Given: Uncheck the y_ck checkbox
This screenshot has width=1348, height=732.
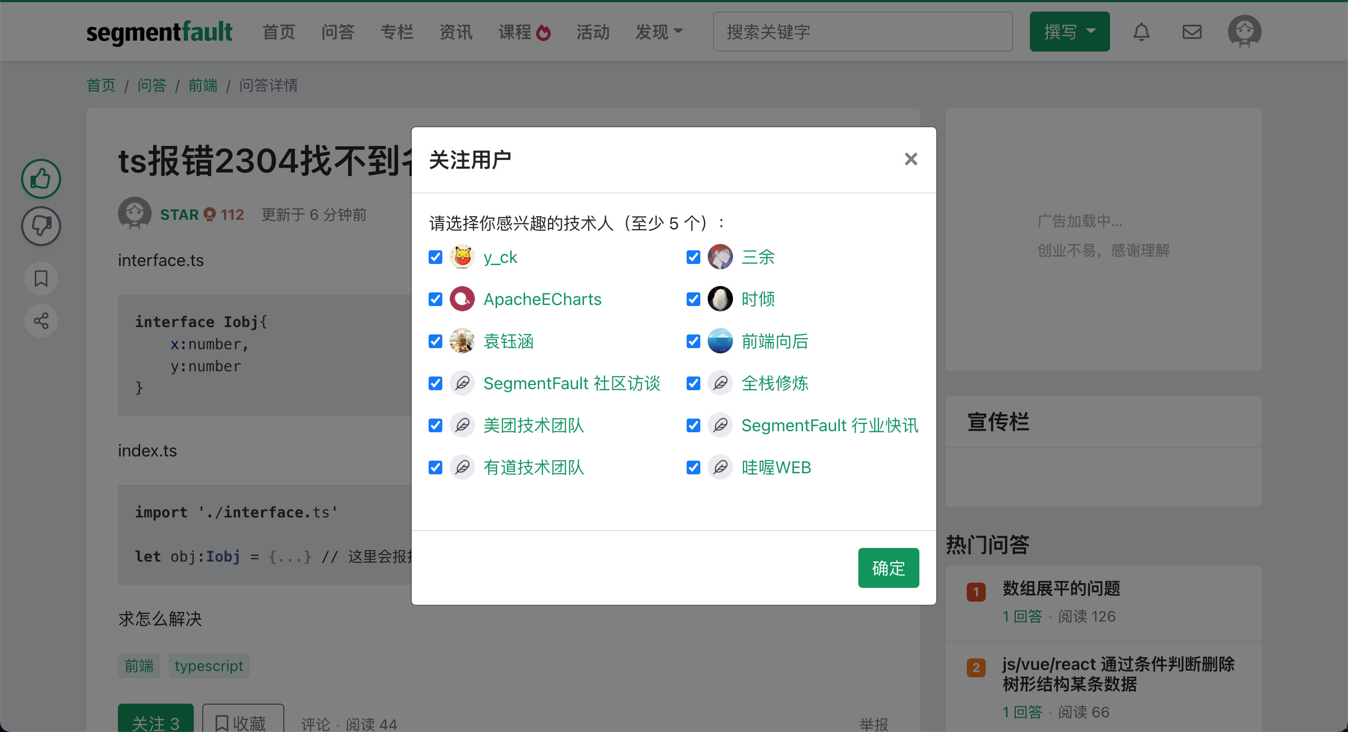Looking at the screenshot, I should (435, 257).
